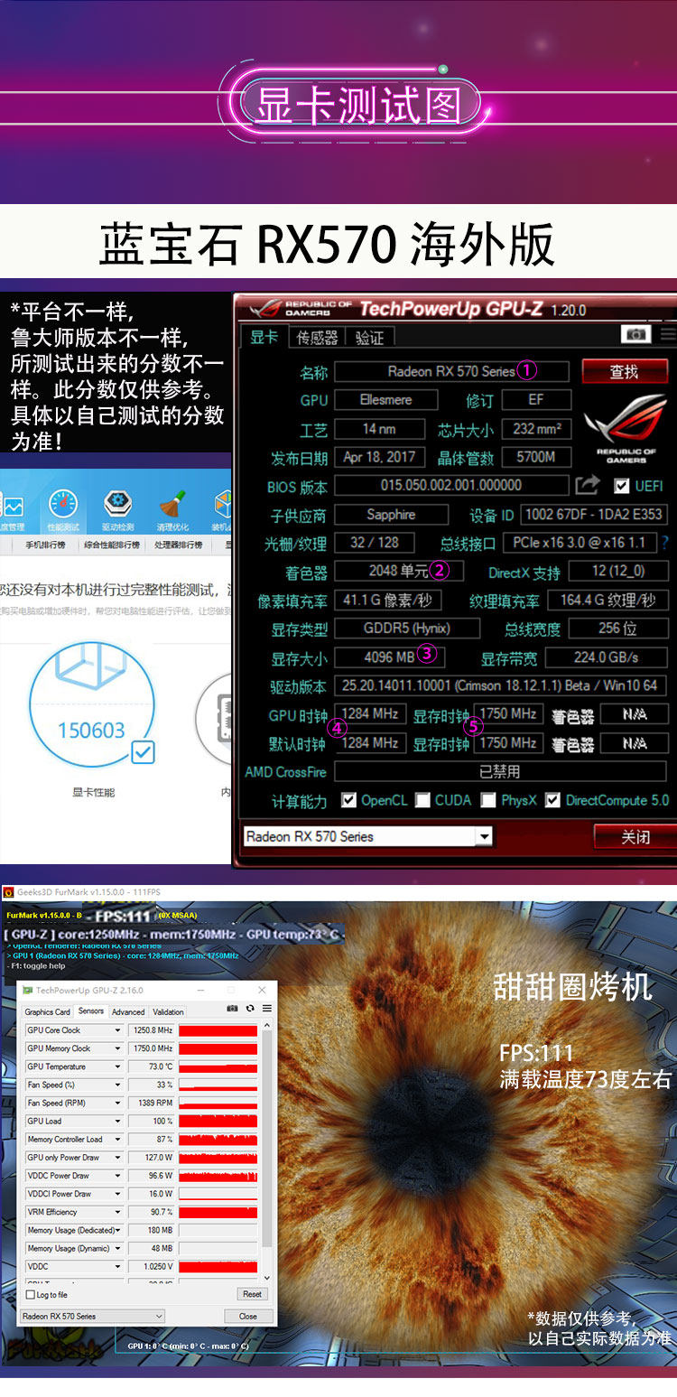677x1397 pixels.
Task: Select the Sensors tab
Action: coord(91,1011)
